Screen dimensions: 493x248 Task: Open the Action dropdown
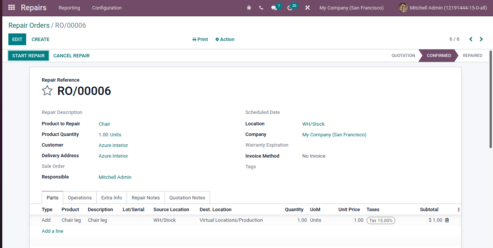225,39
